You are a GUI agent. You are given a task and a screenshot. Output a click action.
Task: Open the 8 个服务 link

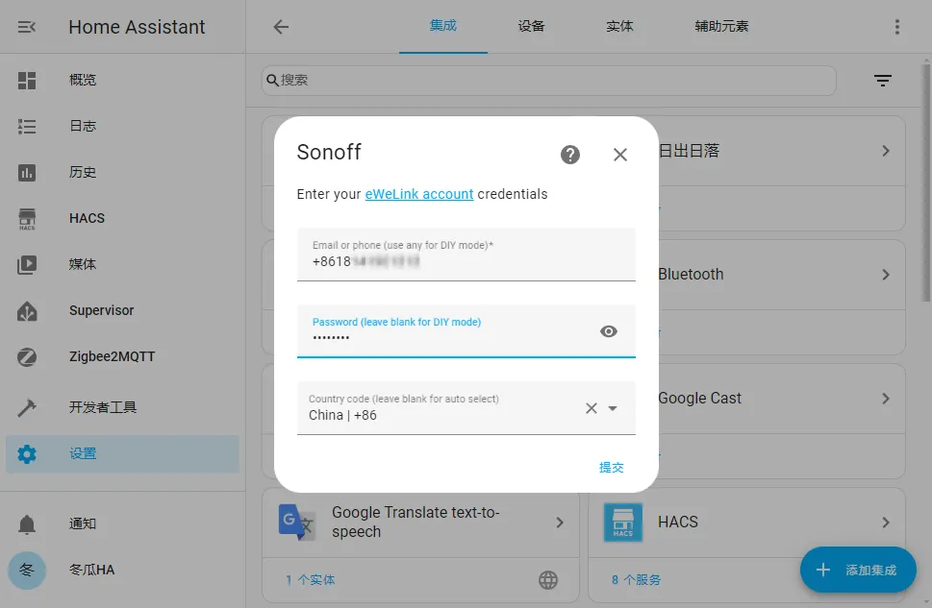(636, 580)
